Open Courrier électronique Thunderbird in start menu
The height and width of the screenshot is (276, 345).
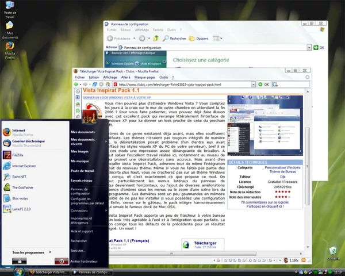pos(35,143)
